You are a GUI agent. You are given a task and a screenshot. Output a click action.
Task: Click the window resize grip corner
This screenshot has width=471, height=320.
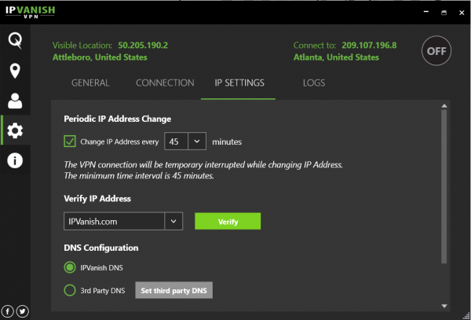466,316
